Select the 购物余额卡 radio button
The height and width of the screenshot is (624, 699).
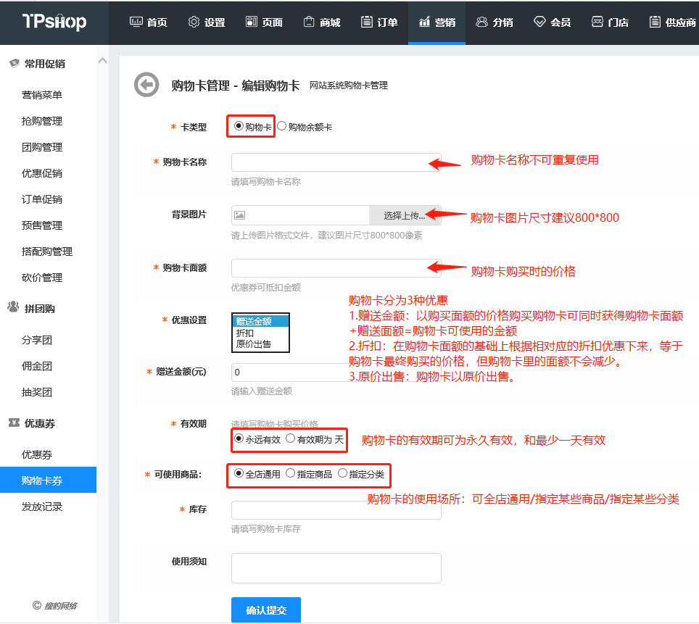click(x=282, y=126)
